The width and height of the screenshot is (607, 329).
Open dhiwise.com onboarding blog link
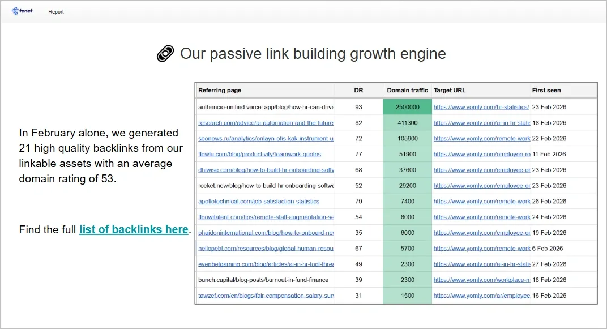266,170
